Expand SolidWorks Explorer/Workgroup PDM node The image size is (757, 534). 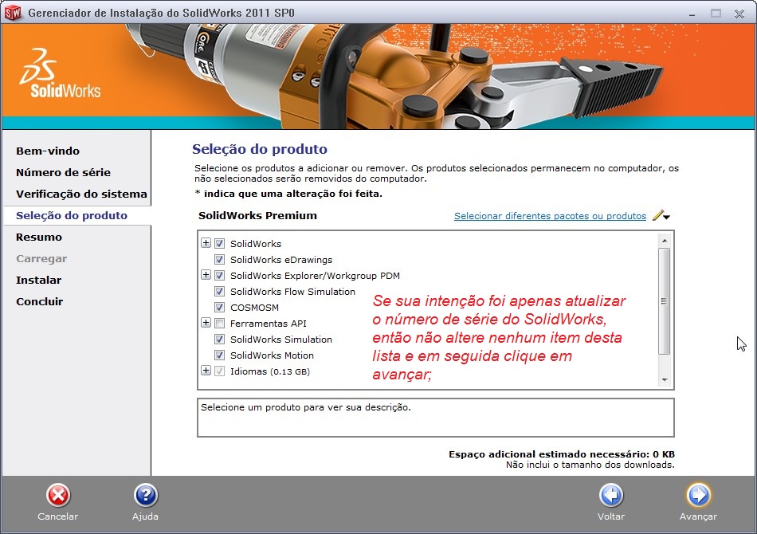pos(206,275)
